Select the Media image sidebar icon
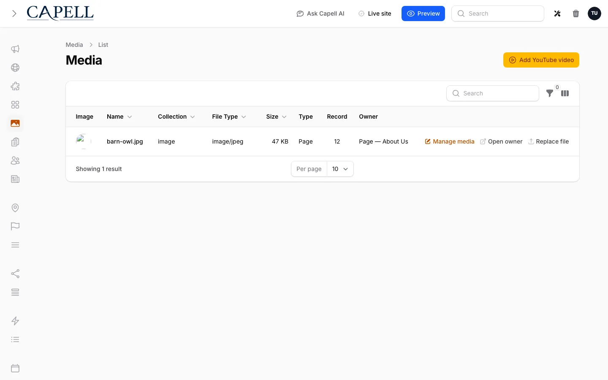The width and height of the screenshot is (608, 380). click(15, 123)
